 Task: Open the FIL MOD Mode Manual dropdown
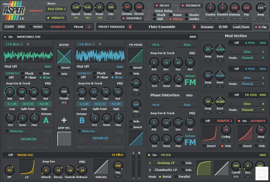pyautogui.click(x=253, y=110)
